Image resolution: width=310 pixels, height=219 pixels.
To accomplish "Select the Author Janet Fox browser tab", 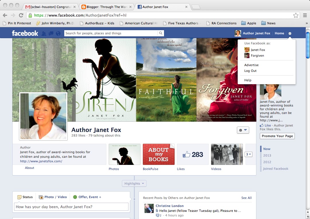I will 163,7.
